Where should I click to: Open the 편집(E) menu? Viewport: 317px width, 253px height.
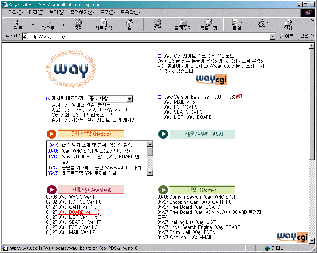tap(36, 13)
